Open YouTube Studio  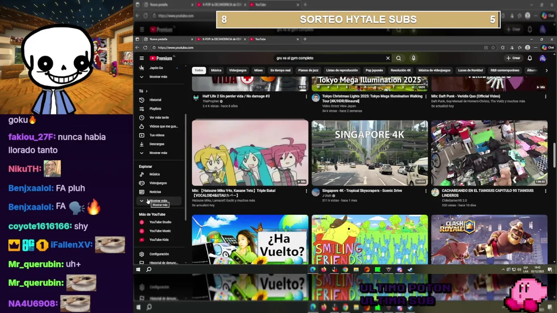pos(159,222)
